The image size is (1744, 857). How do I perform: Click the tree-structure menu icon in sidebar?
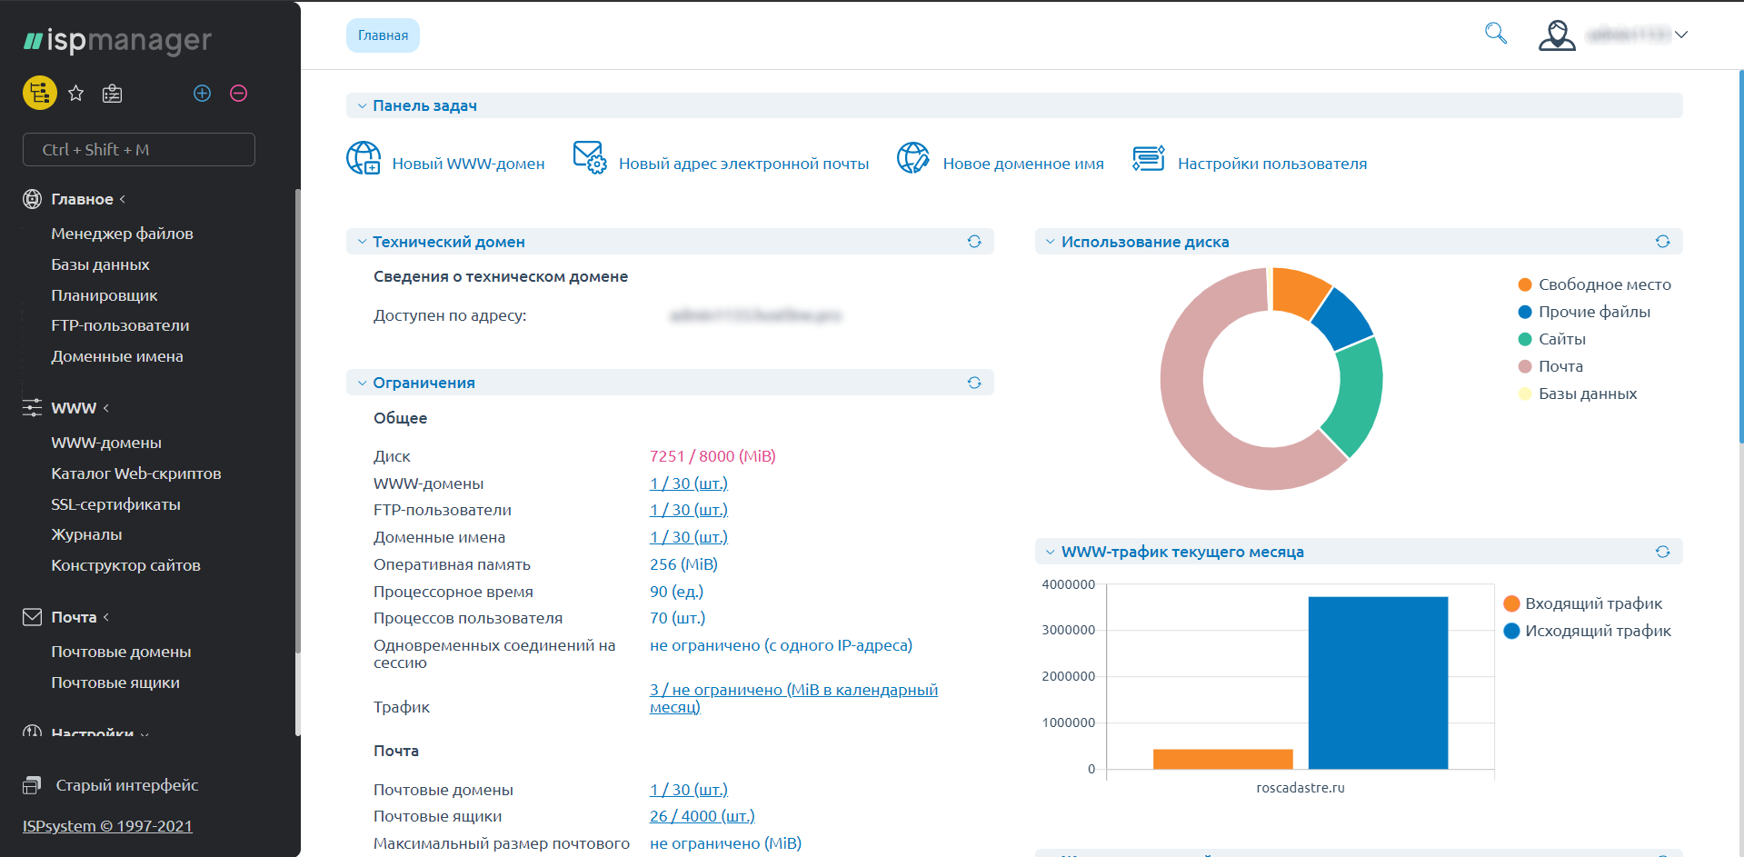[39, 93]
